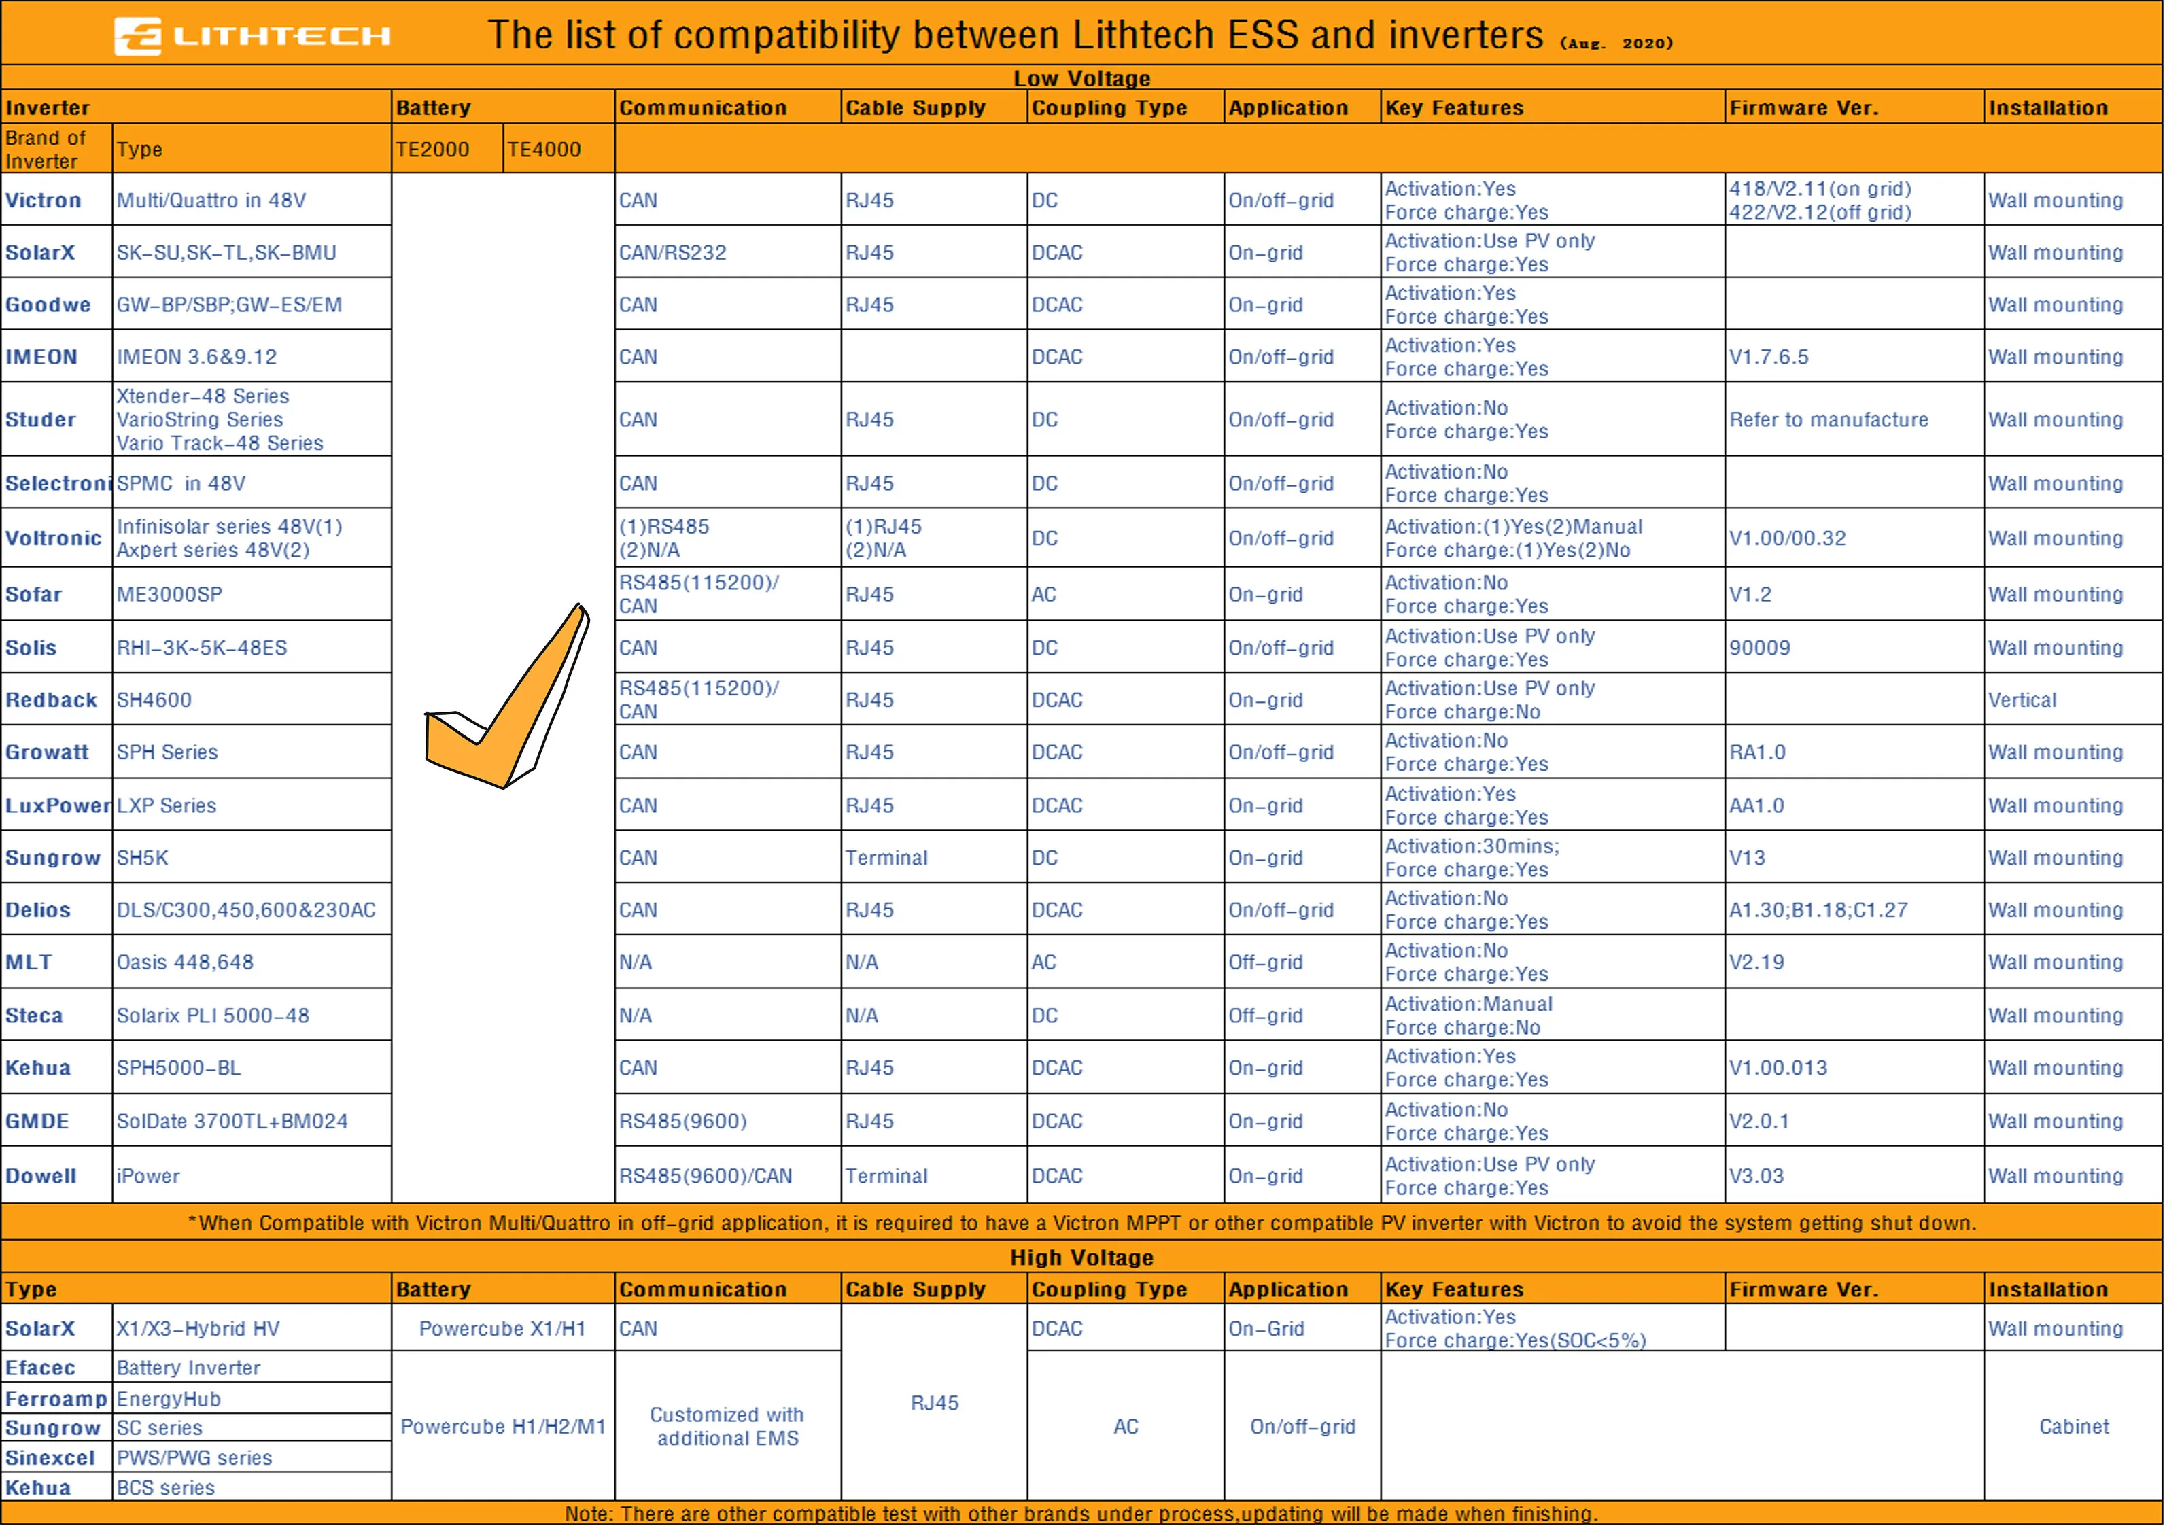Click the Lithtech logo
This screenshot has height=1526, width=2165.
tap(252, 36)
